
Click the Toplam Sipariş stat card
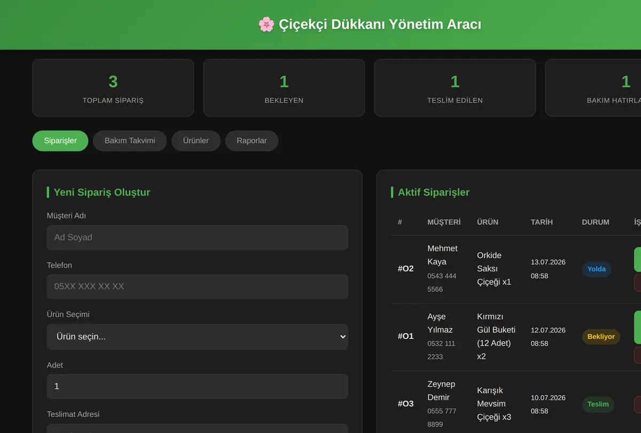113,88
